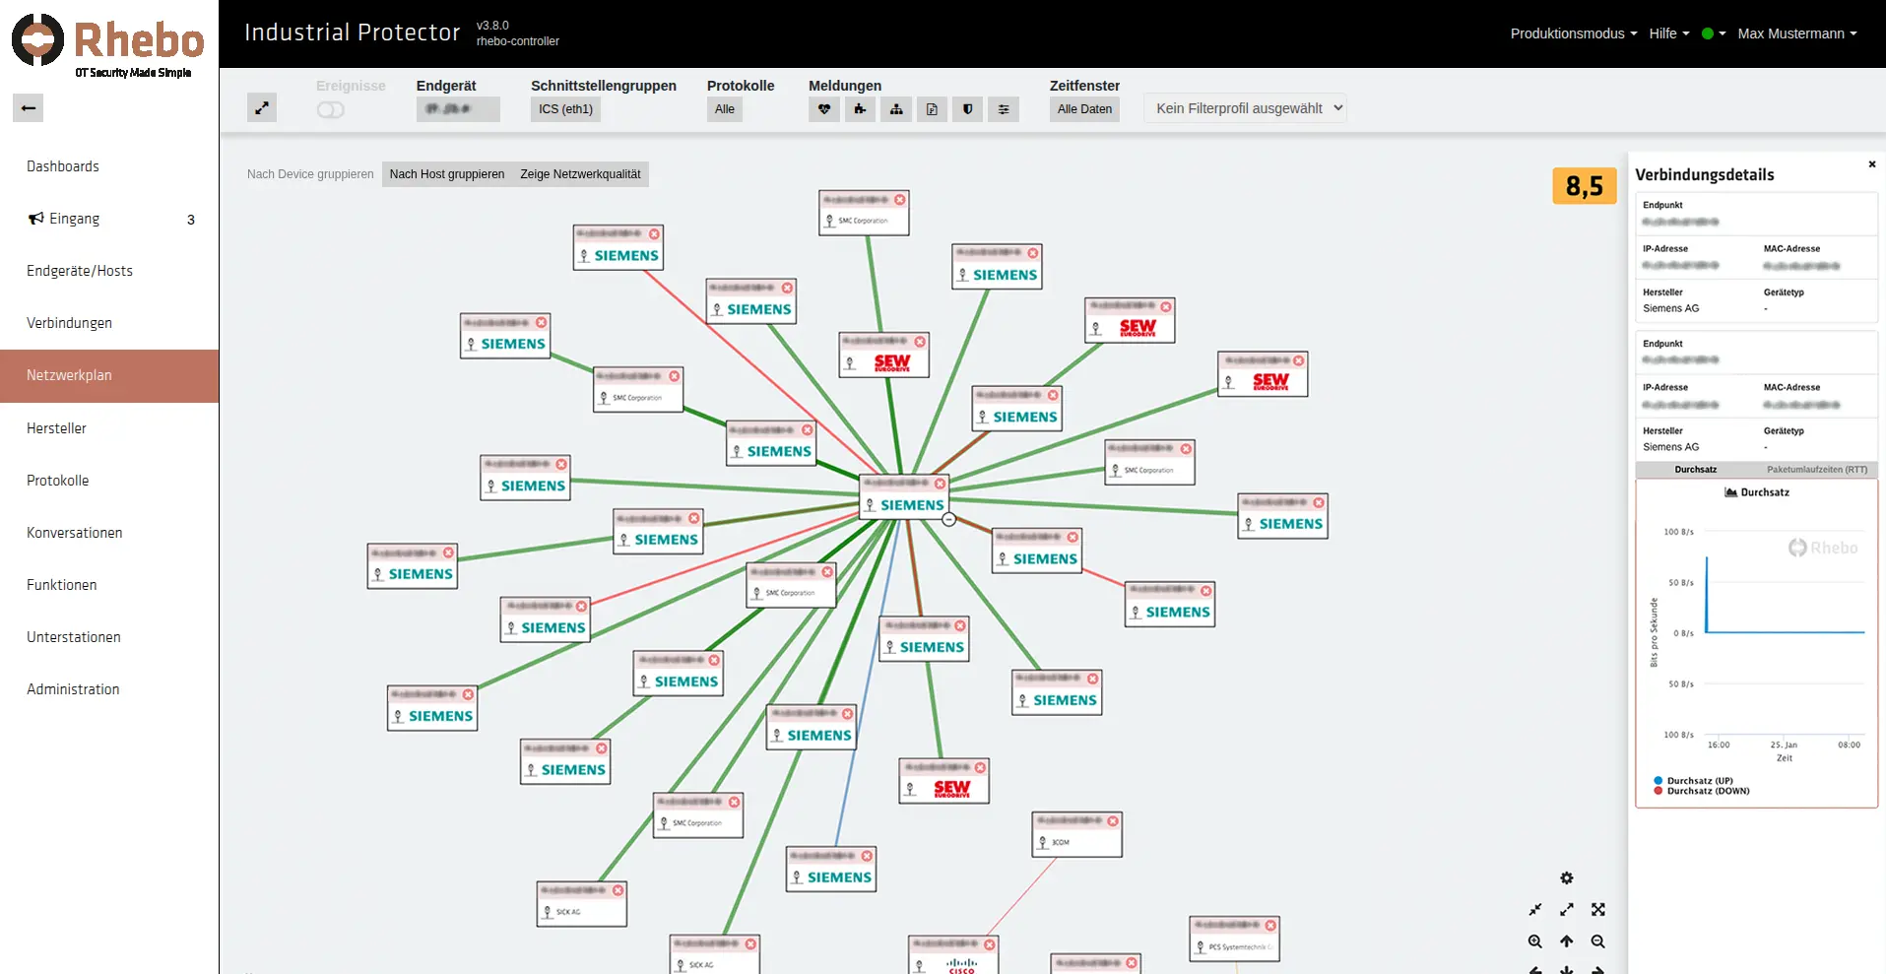Image resolution: width=1886 pixels, height=974 pixels.
Task: Open the Max Mustermann user menu
Action: click(x=1797, y=33)
